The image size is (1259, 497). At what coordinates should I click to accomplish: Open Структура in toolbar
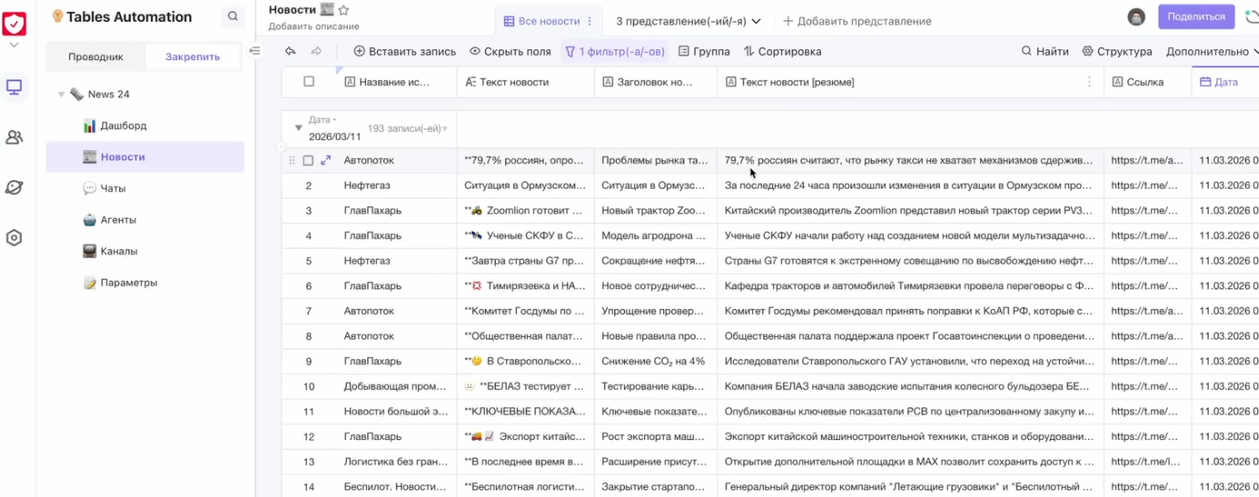click(1117, 51)
